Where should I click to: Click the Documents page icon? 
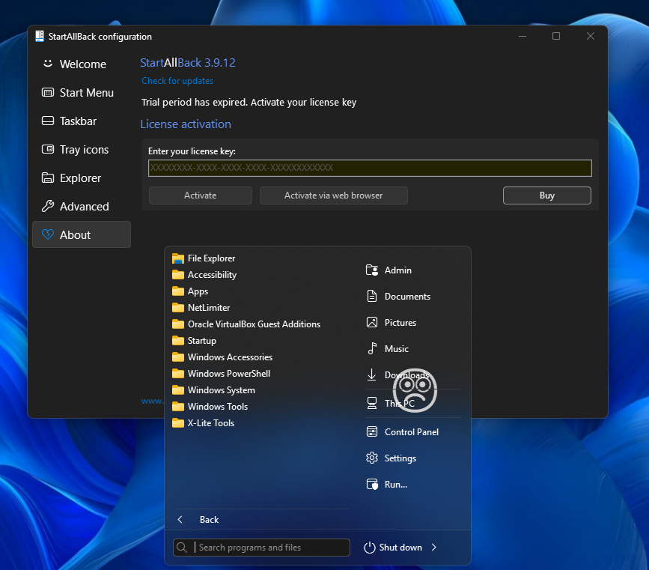[372, 296]
